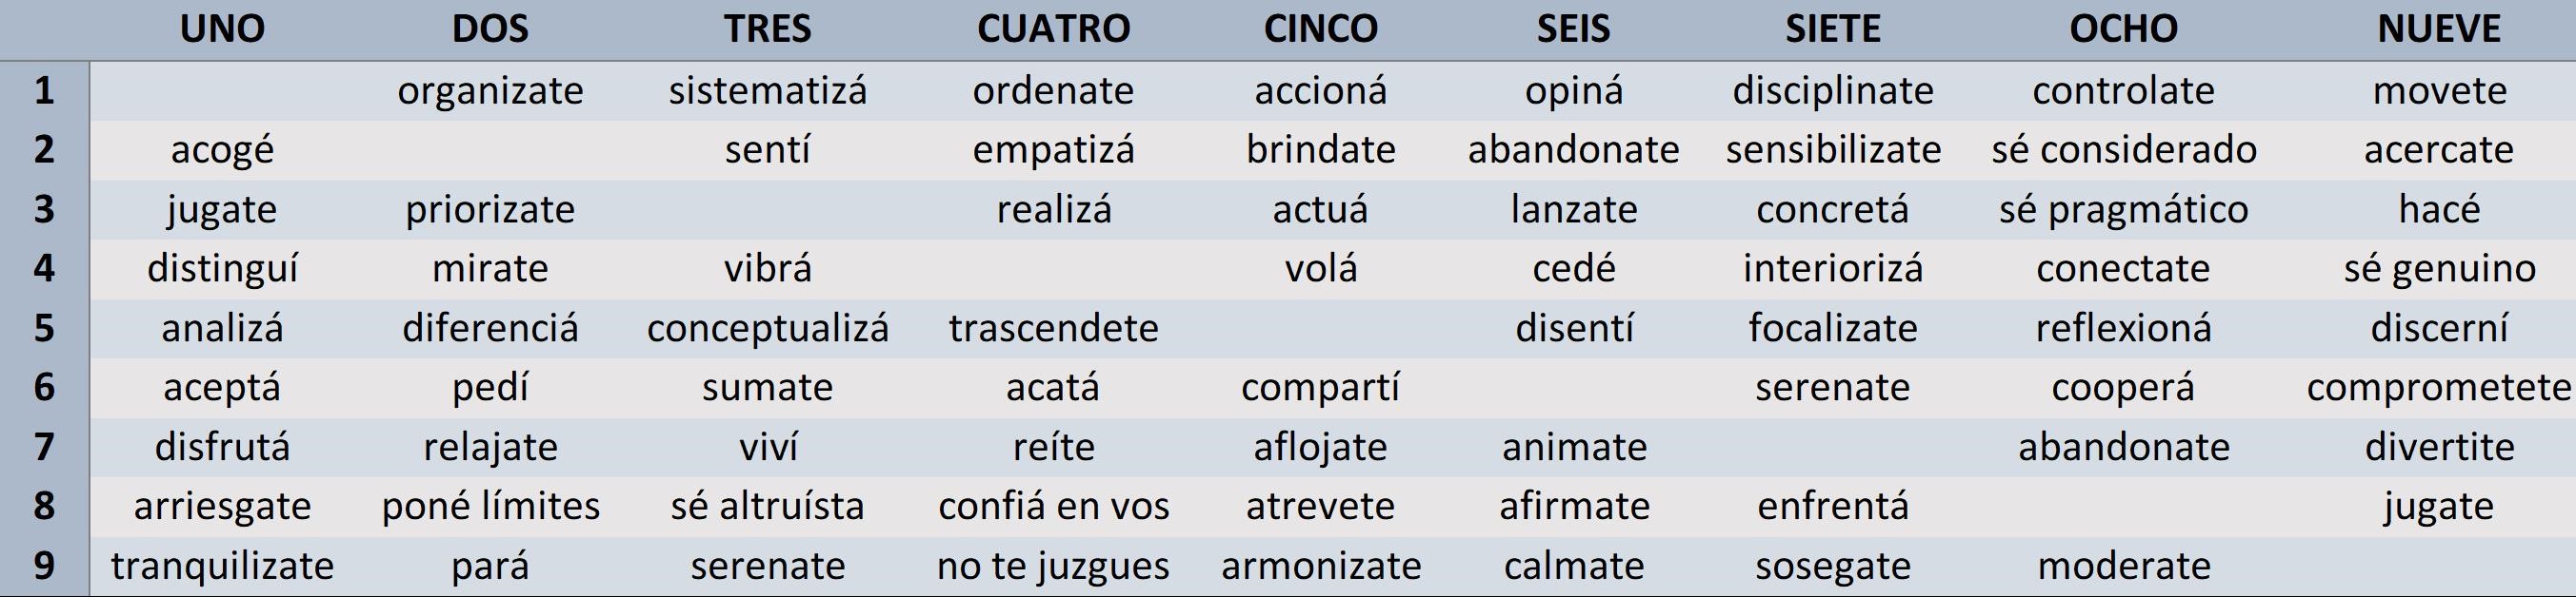Click the UNO column header

tap(222, 29)
